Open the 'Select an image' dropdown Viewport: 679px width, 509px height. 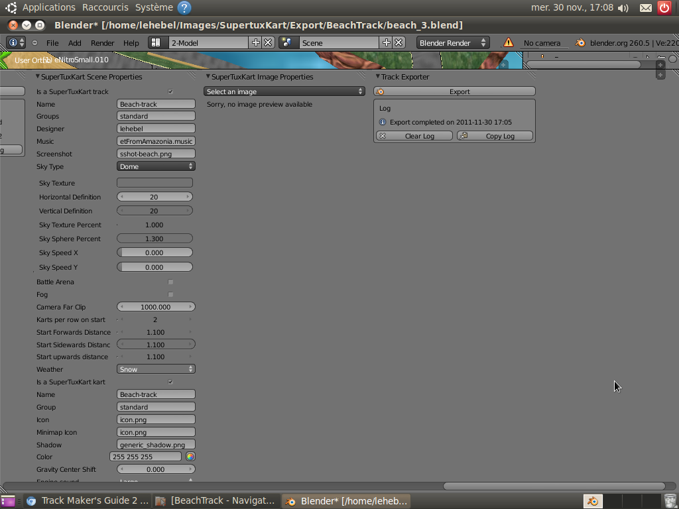pyautogui.click(x=284, y=91)
